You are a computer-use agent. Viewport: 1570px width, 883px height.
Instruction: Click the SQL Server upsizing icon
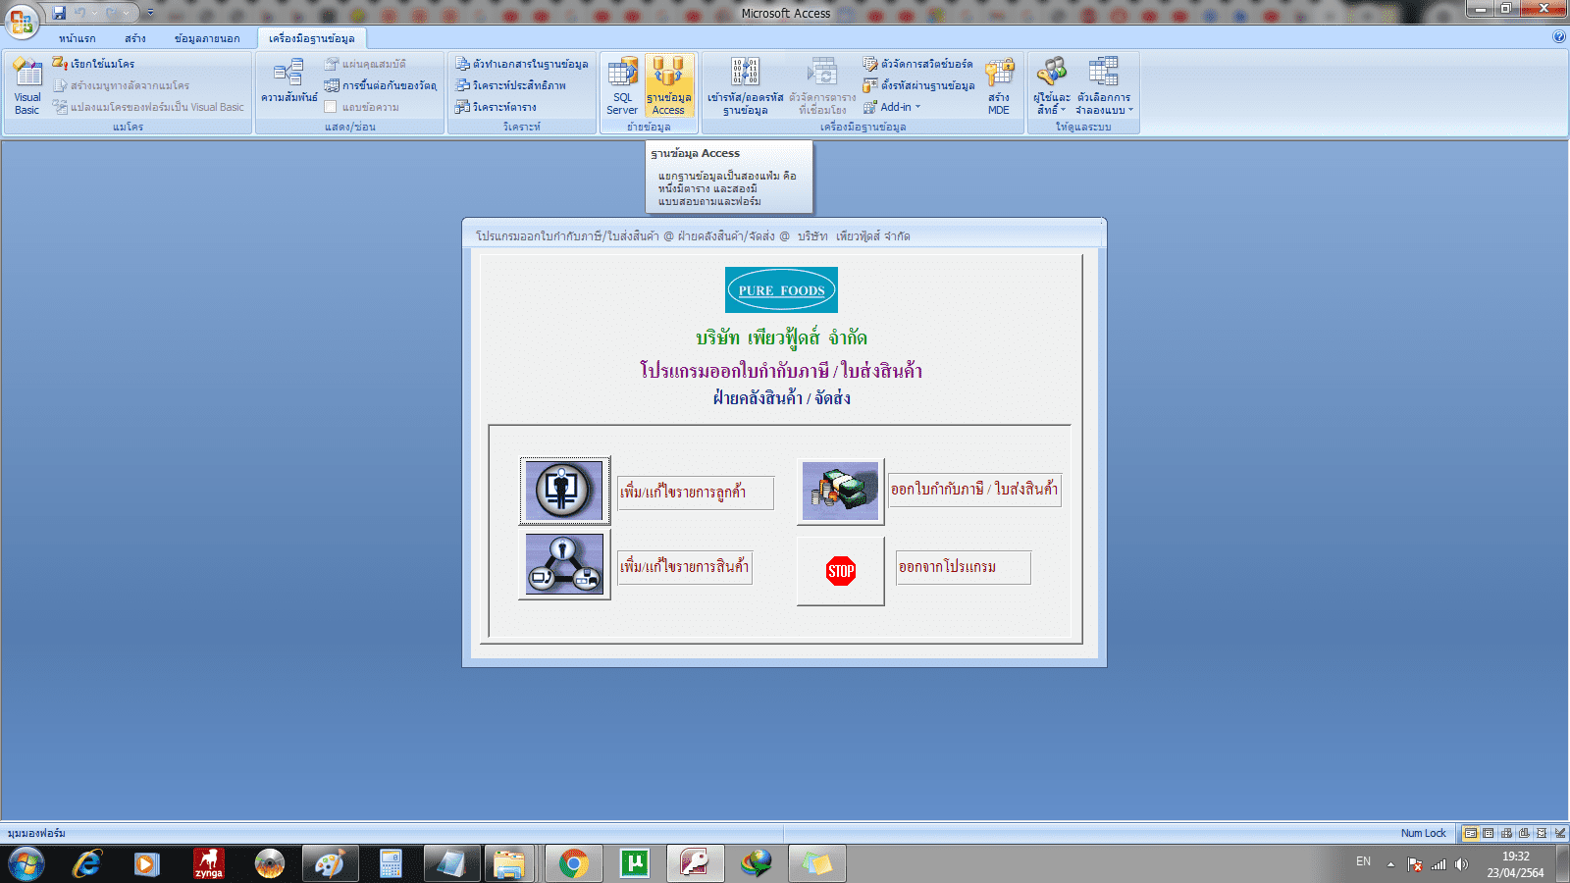point(622,85)
